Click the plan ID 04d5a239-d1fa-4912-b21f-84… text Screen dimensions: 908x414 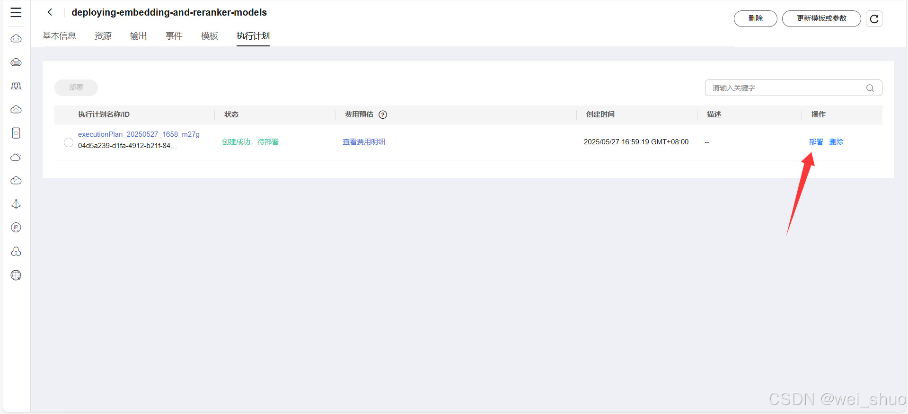coord(127,146)
